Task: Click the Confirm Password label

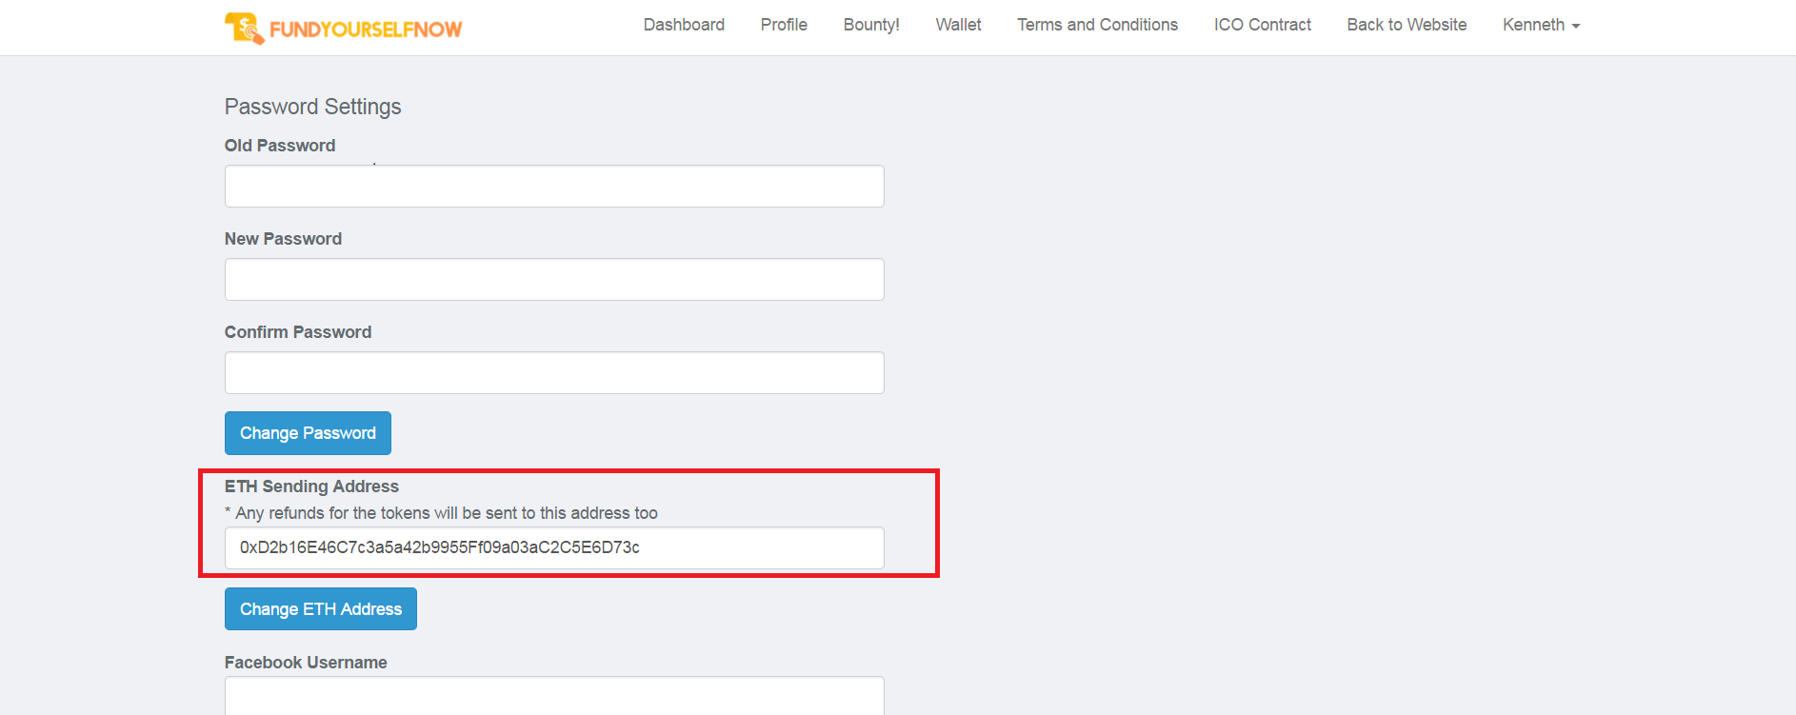Action: pyautogui.click(x=298, y=332)
